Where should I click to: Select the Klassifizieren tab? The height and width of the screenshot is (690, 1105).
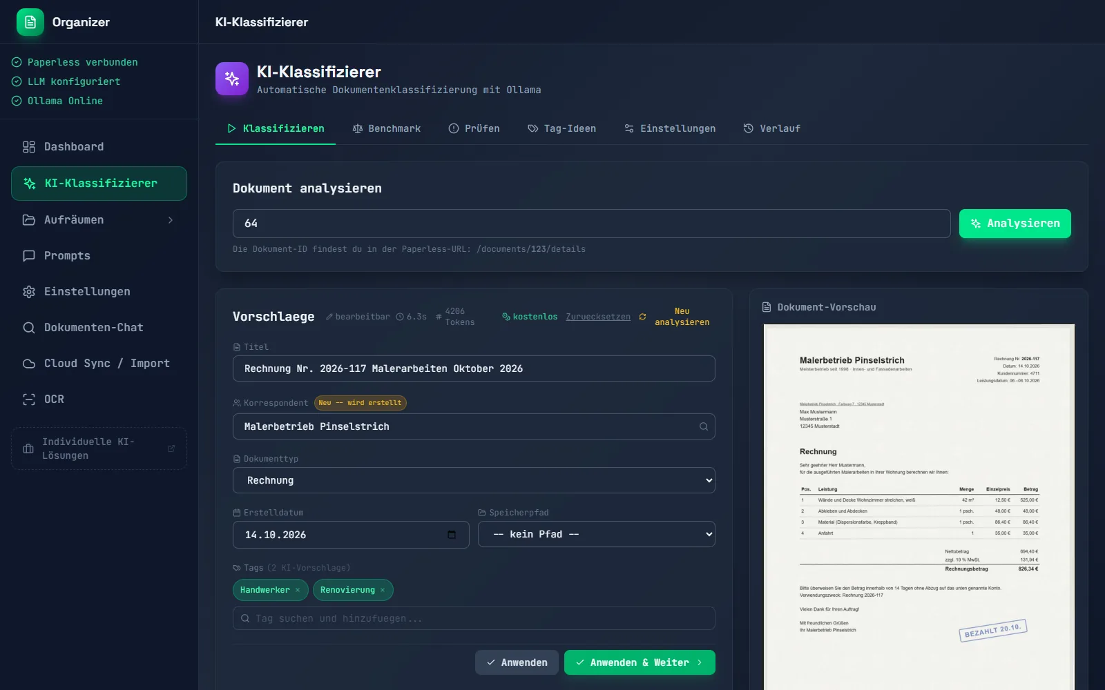[276, 128]
